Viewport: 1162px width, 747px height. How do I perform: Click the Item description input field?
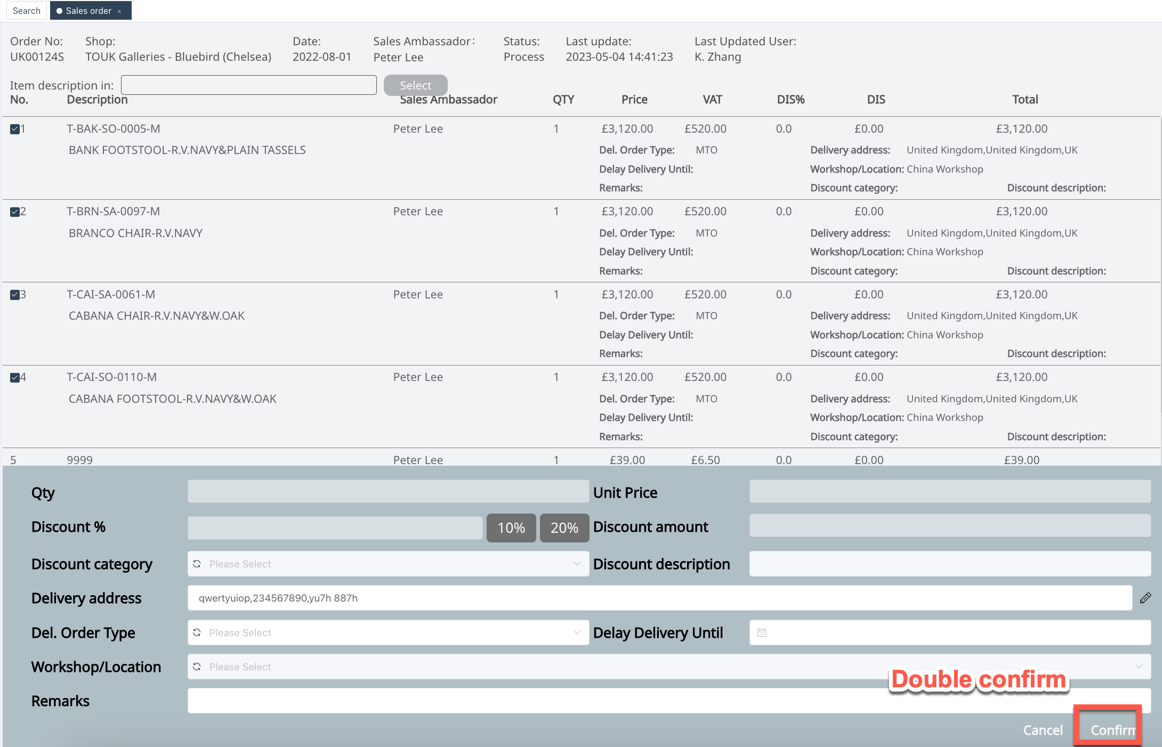pyautogui.click(x=248, y=85)
